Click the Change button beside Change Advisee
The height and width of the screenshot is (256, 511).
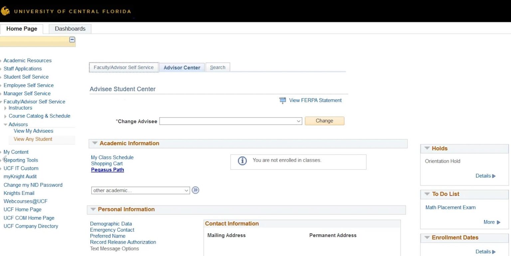pyautogui.click(x=324, y=121)
